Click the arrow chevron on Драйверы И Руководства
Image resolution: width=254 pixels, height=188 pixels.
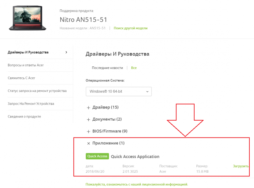pos(66,52)
